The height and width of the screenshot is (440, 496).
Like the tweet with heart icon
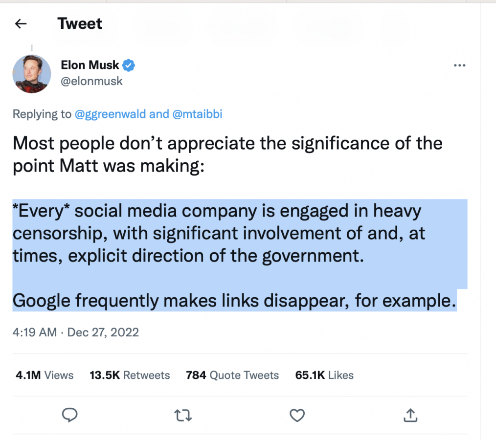pyautogui.click(x=297, y=415)
